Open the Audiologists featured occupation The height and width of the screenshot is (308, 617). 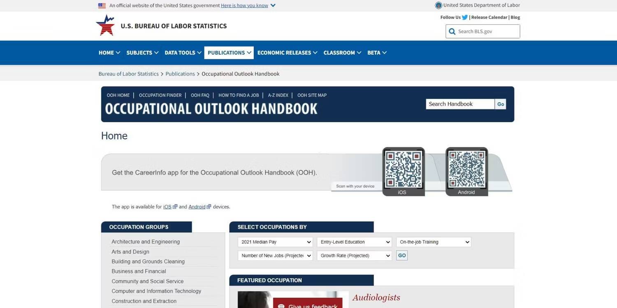coord(376,297)
